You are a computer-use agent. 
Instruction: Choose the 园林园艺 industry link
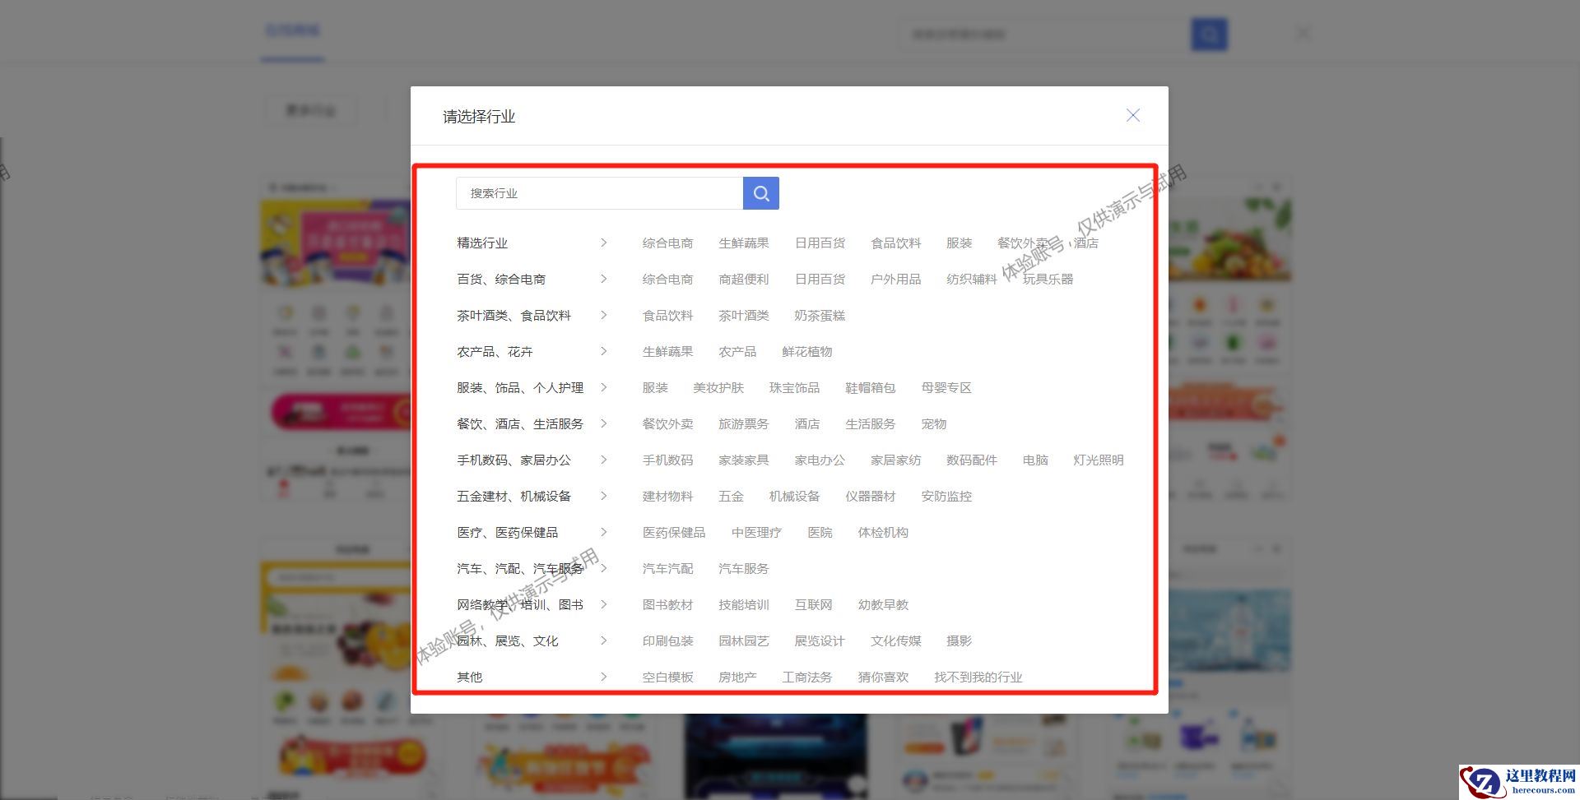(744, 641)
